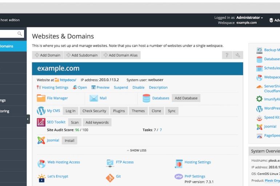Click the Check Security button
280x186 pixels.
[x=94, y=111]
